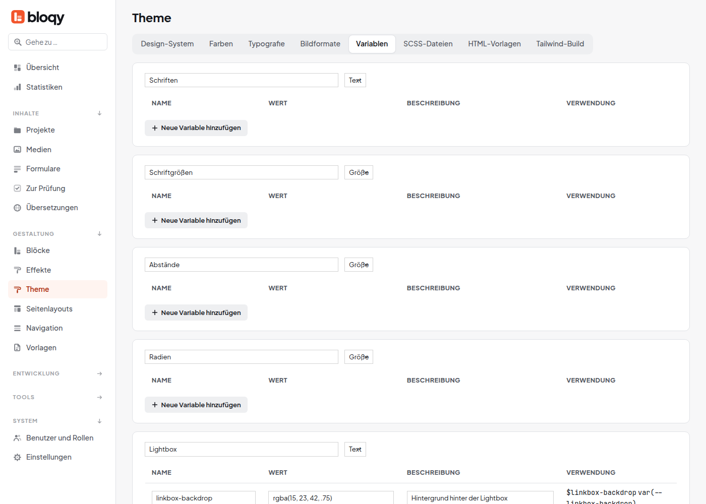The height and width of the screenshot is (504, 706).
Task: Focus the 'Gehe zu ...' search field
Action: point(57,42)
